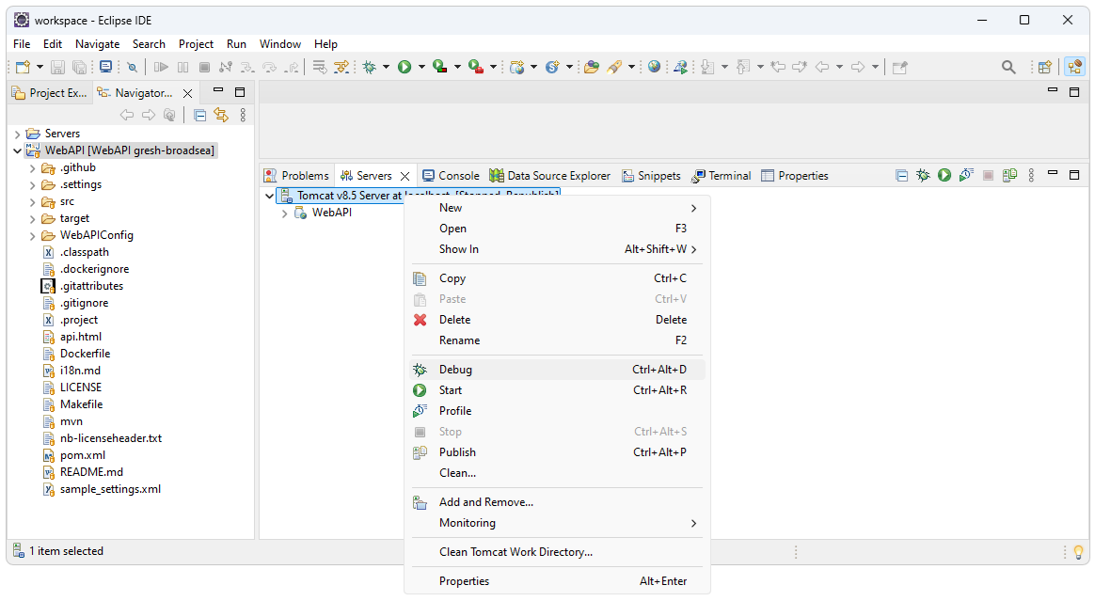Open dropdown arrow beside main toolbar Debug icon
The image size is (1094, 601).
[386, 67]
